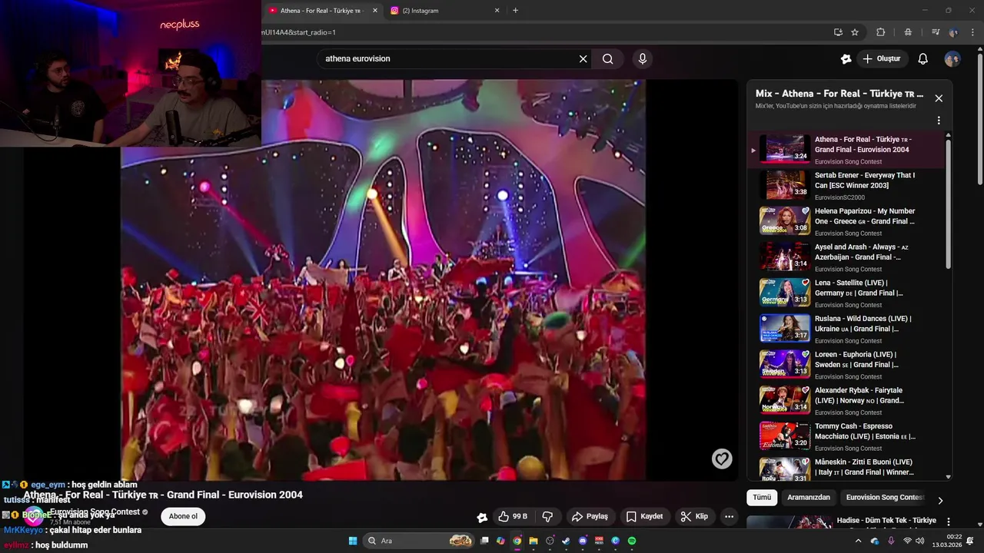
Task: Select the Tümü filter chip
Action: [762, 497]
